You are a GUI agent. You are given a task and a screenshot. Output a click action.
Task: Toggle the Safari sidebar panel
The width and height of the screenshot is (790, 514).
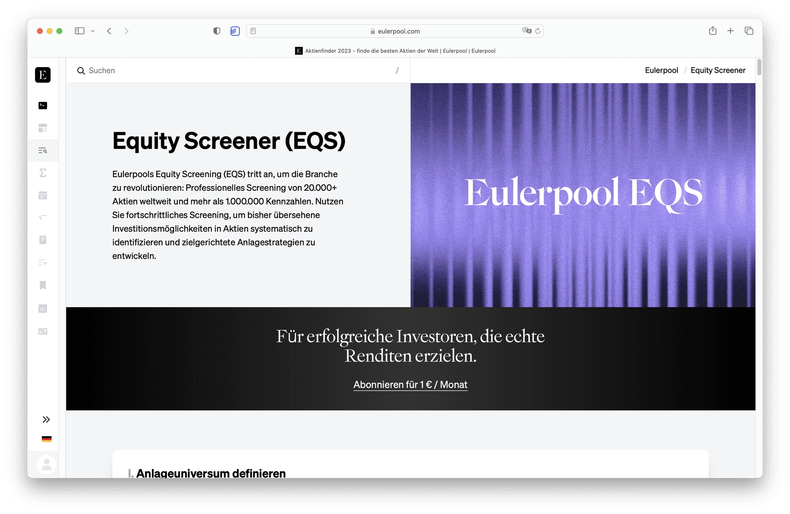click(x=79, y=31)
